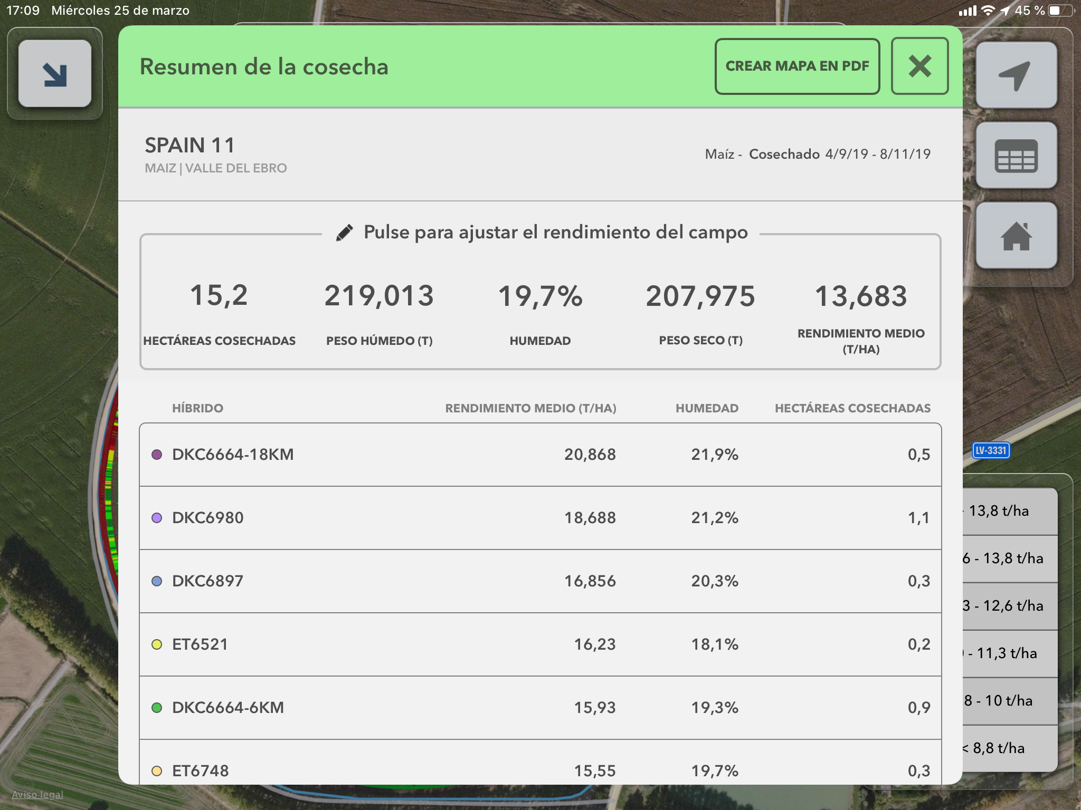This screenshot has width=1081, height=810.
Task: Tap MAIZ | VALLE DEL EBRO subtitle
Action: click(x=216, y=168)
